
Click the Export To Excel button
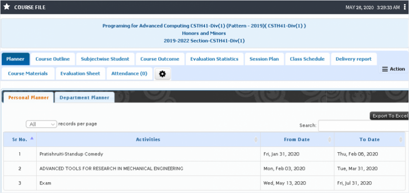[x=389, y=116]
